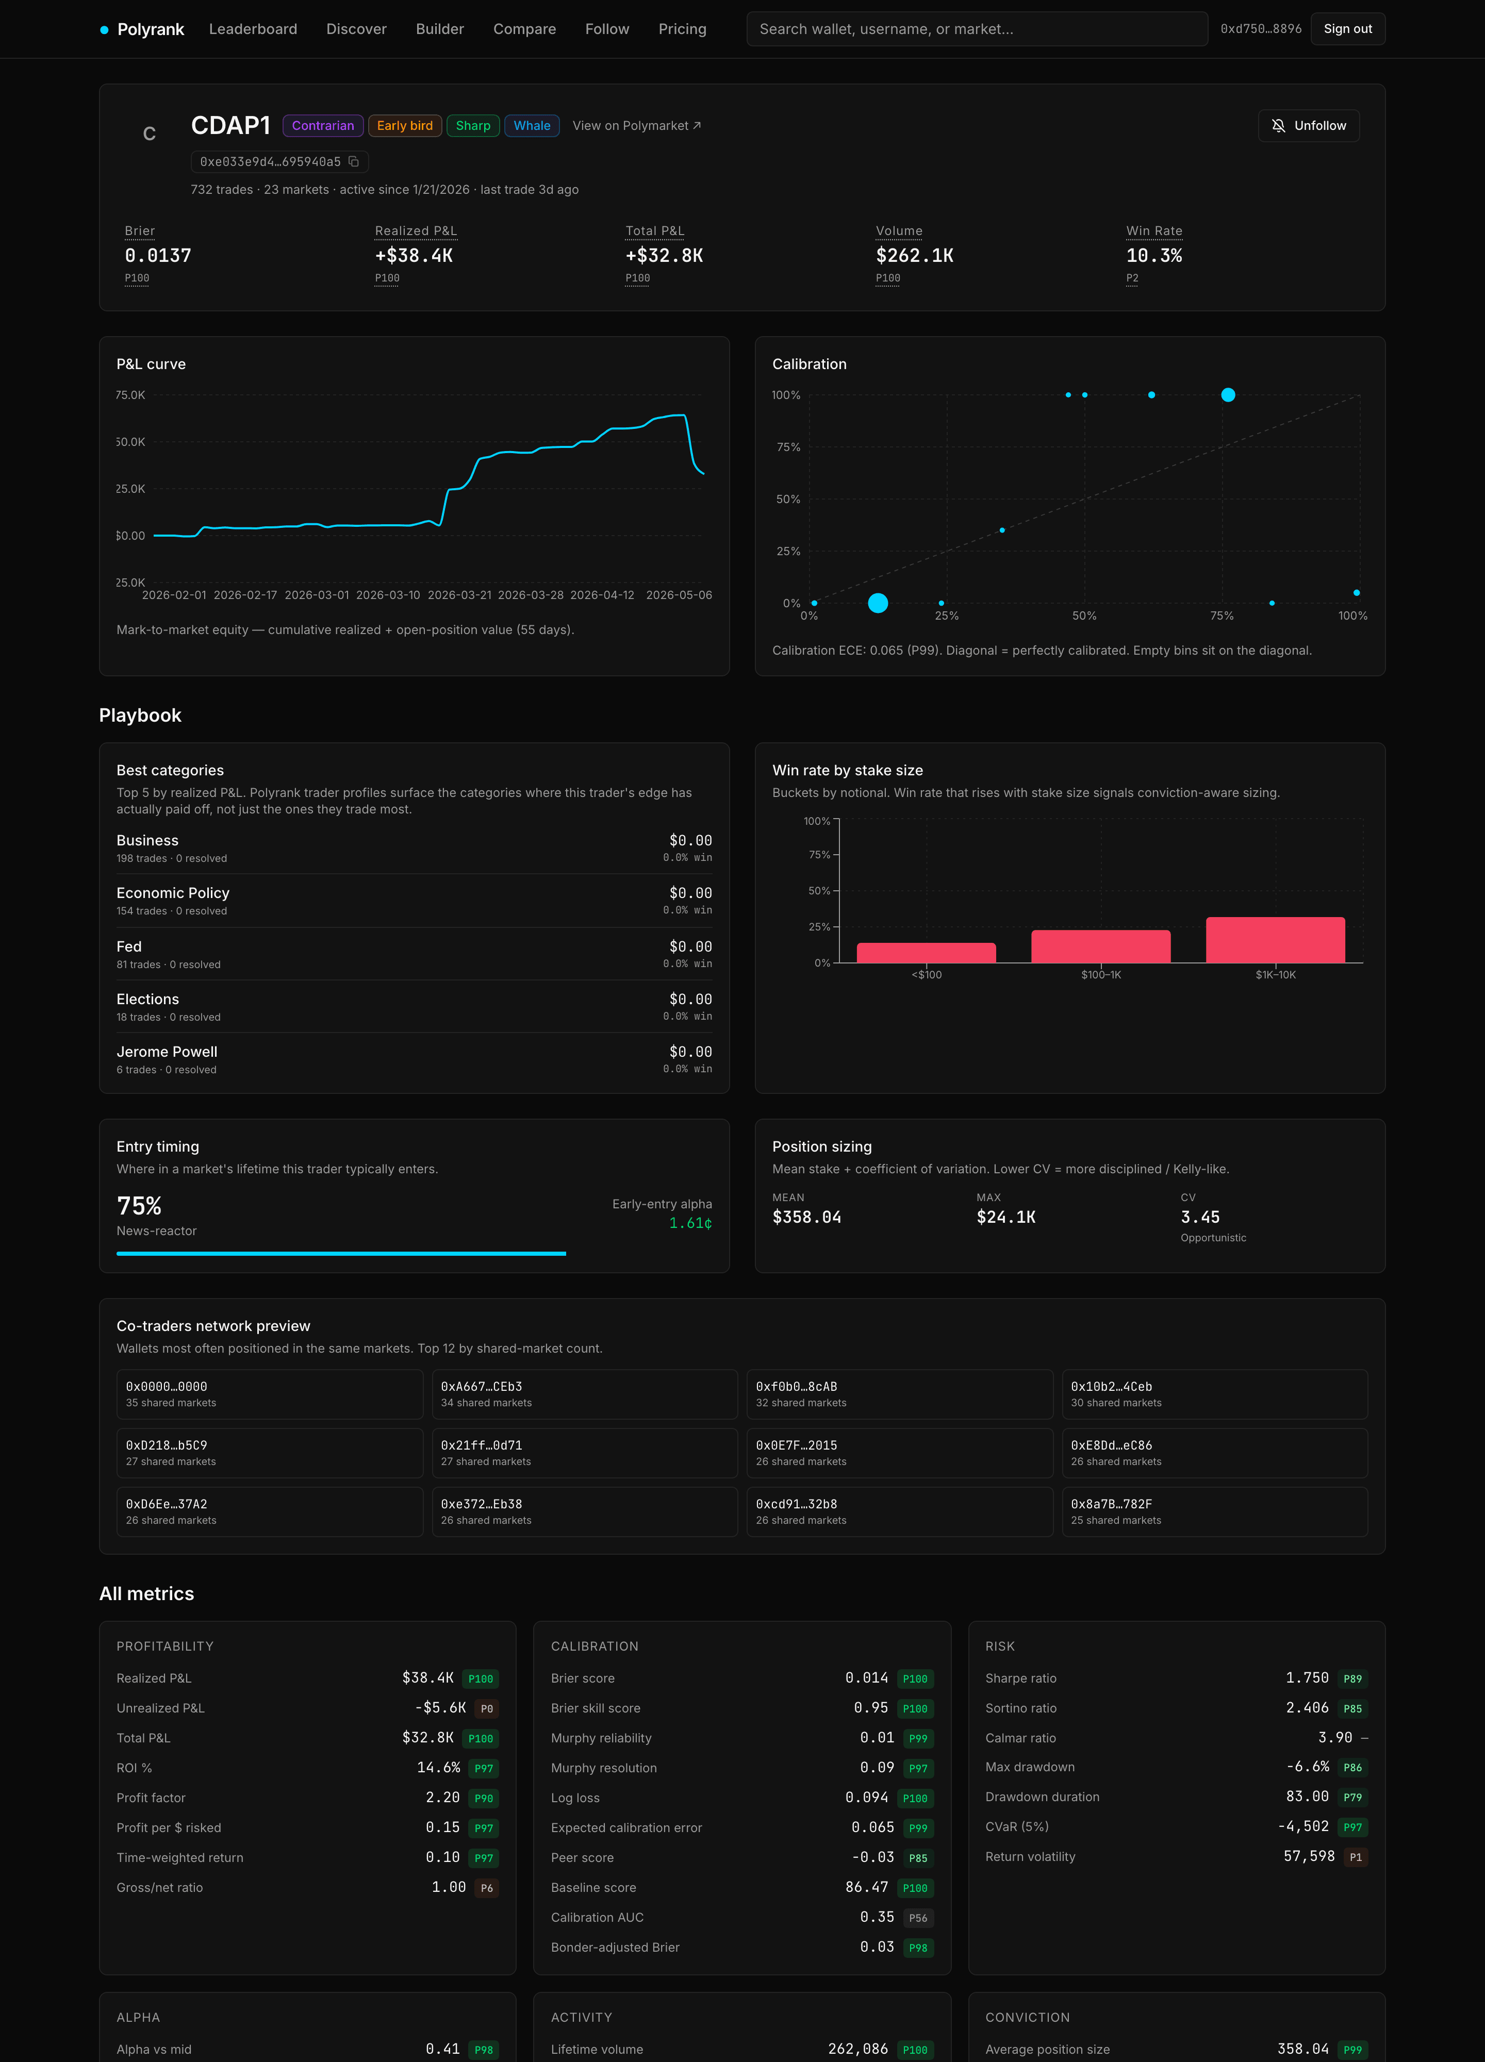Screen dimensions: 1485x2062
Task: Click the Realized P&L header stat label
Action: (416, 231)
